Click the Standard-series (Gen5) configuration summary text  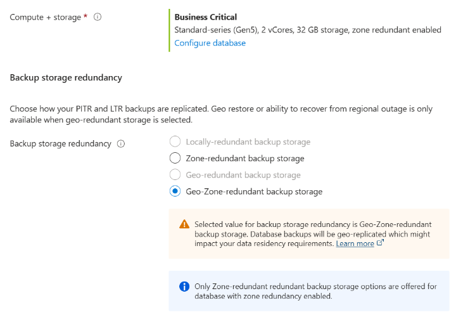point(308,30)
